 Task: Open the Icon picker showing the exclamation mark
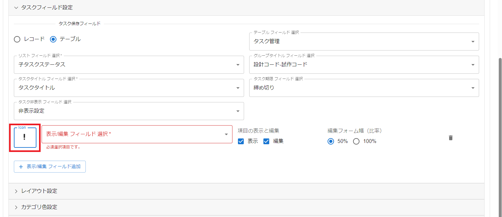[x=25, y=137]
